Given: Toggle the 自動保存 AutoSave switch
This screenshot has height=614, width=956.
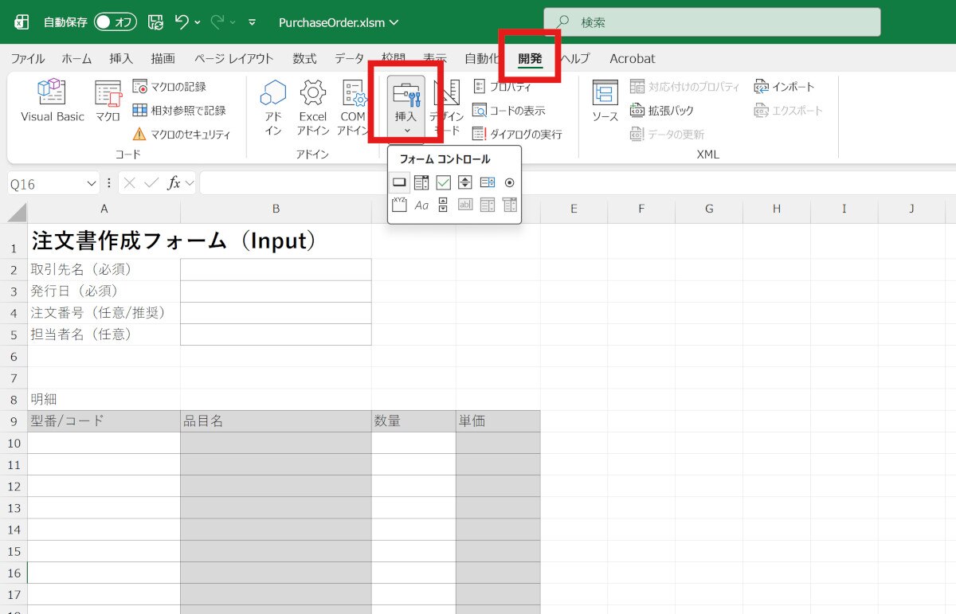Looking at the screenshot, I should (x=116, y=22).
